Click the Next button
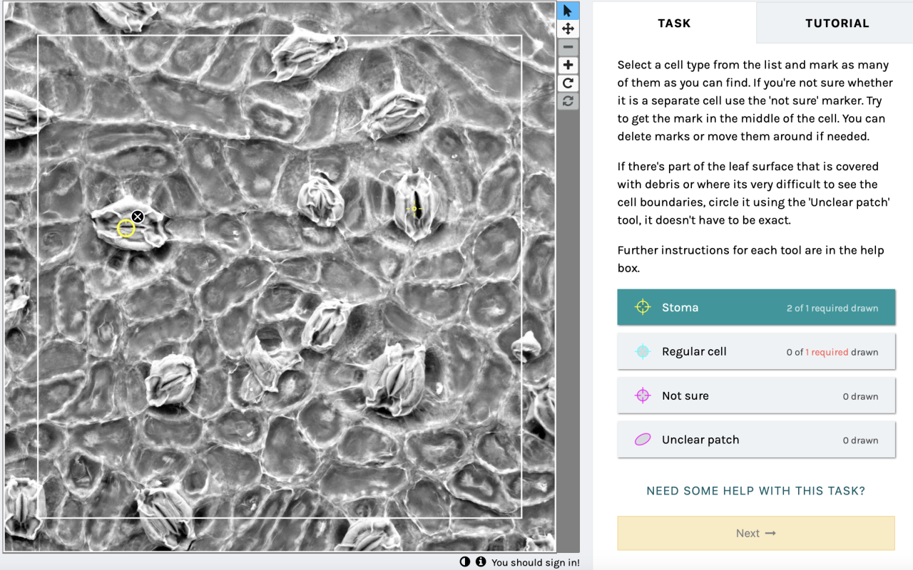 coord(756,533)
